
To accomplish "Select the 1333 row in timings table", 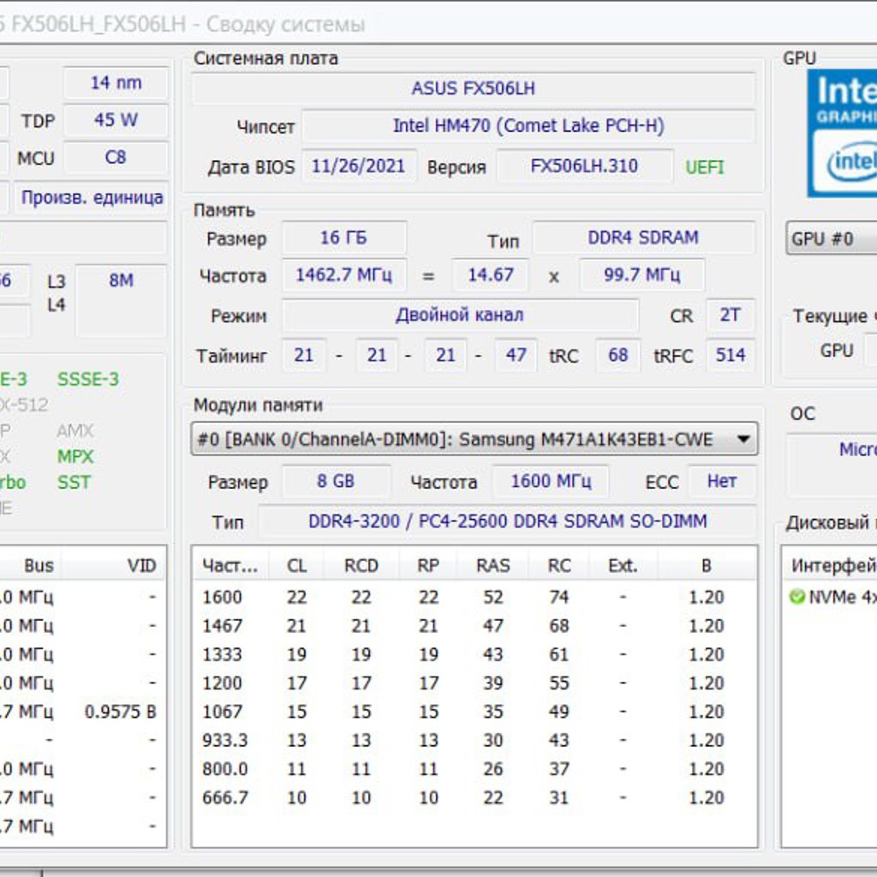I will 474,654.
